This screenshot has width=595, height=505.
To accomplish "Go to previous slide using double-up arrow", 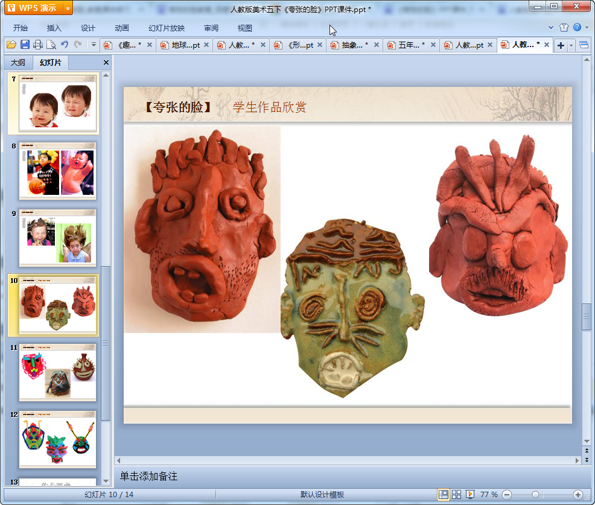I will pos(587,451).
